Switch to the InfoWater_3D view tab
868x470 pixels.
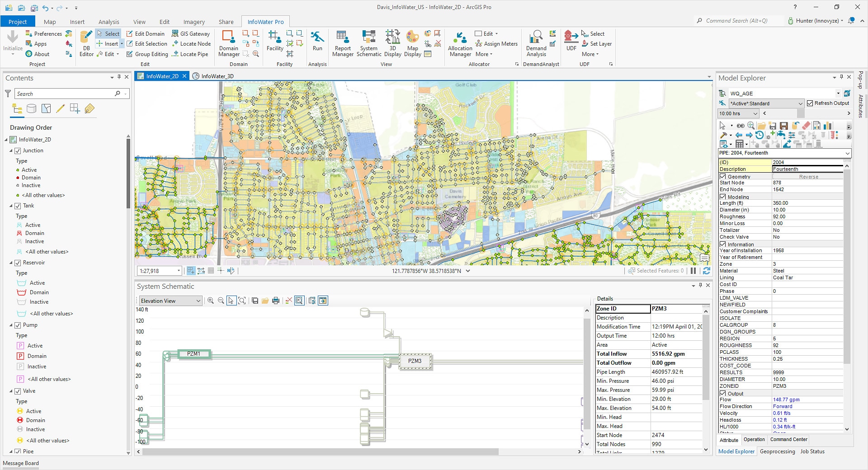[217, 76]
